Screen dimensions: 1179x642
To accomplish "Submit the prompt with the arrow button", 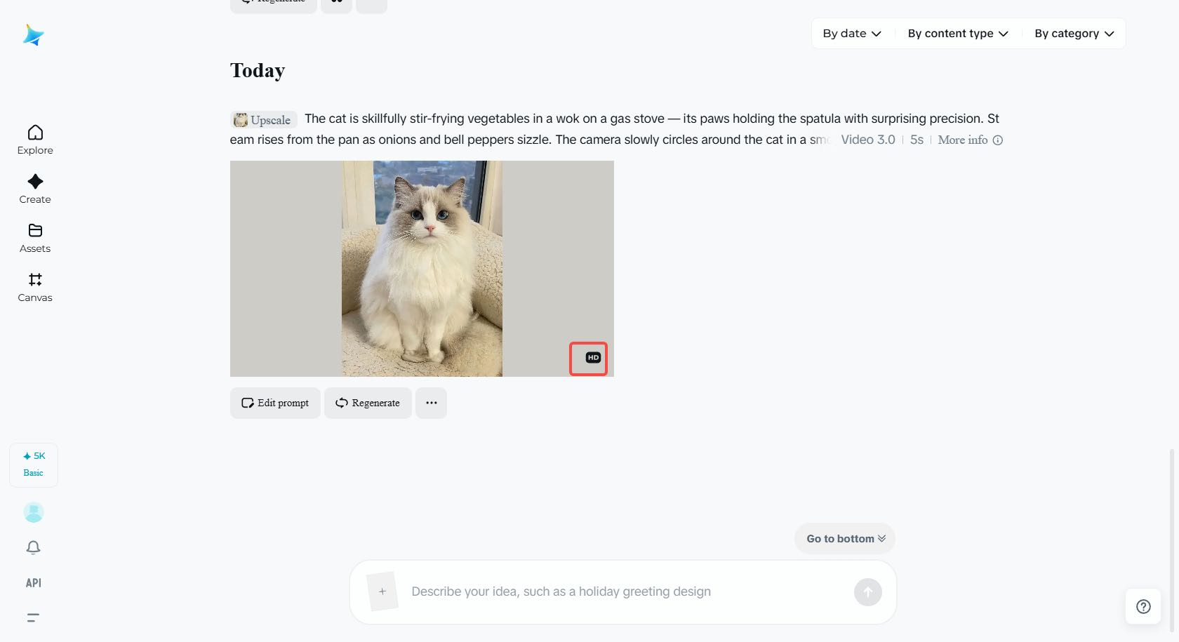I will (x=868, y=592).
